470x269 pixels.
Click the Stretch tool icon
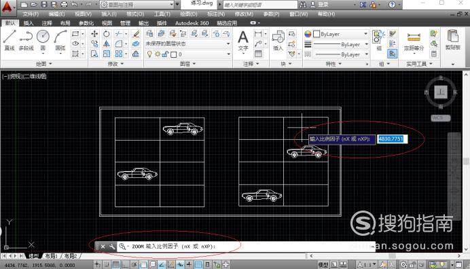(x=94, y=54)
